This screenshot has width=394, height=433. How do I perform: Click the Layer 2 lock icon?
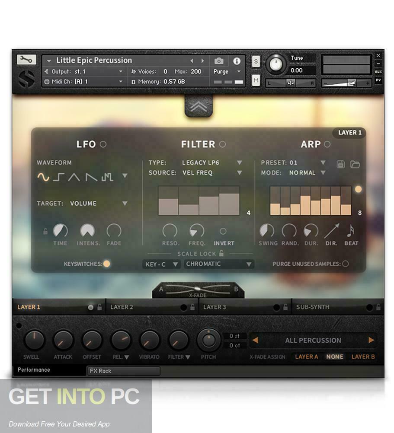click(x=192, y=307)
